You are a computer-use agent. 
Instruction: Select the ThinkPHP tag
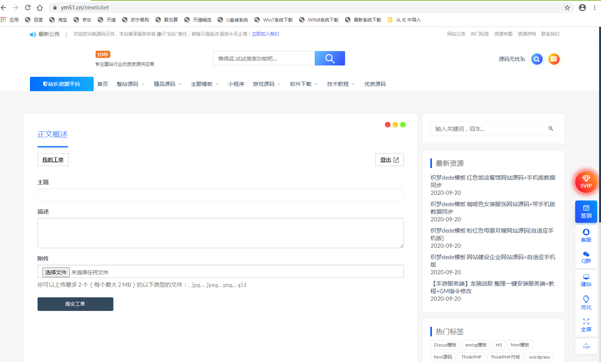pyautogui.click(x=471, y=357)
